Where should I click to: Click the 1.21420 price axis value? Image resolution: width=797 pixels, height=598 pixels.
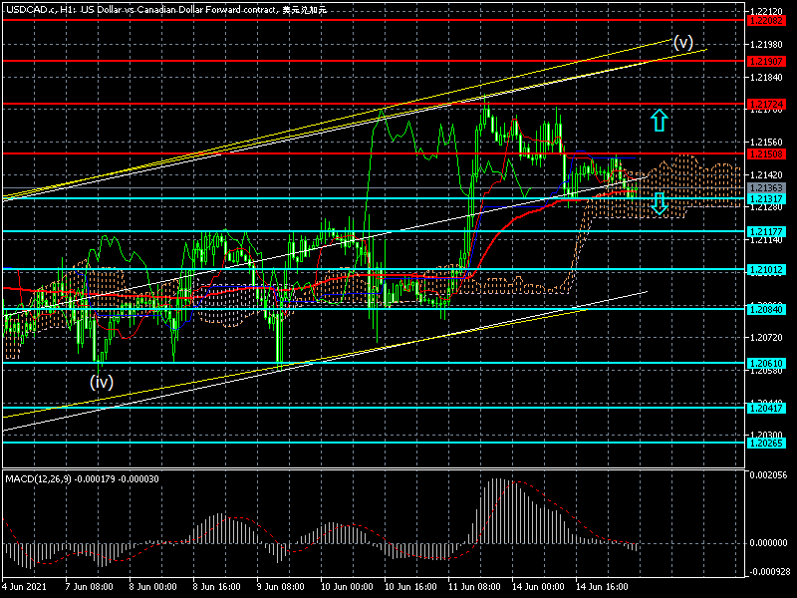click(766, 175)
